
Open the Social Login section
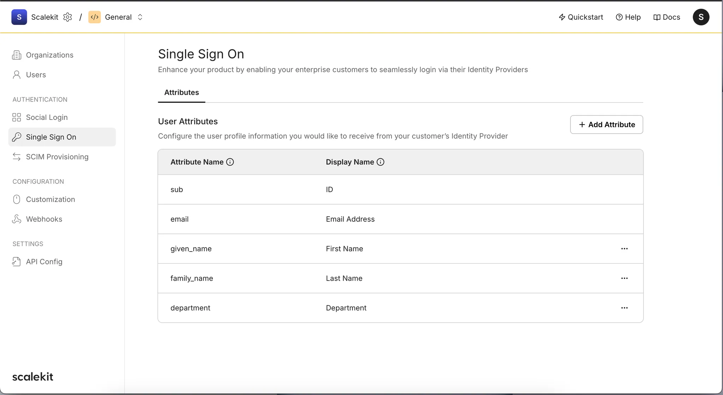tap(47, 117)
